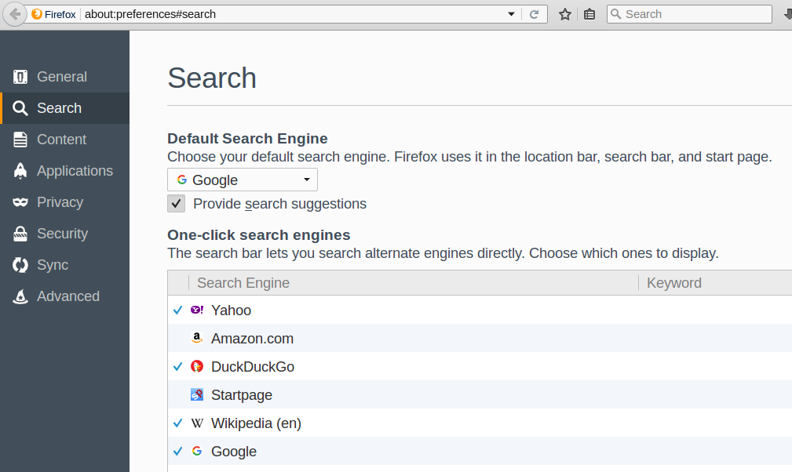The image size is (792, 472).
Task: Click the magnifier icon in toolbar search box
Action: pos(615,14)
